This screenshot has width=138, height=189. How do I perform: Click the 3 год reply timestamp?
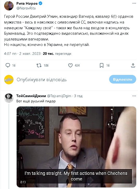[78, 96]
